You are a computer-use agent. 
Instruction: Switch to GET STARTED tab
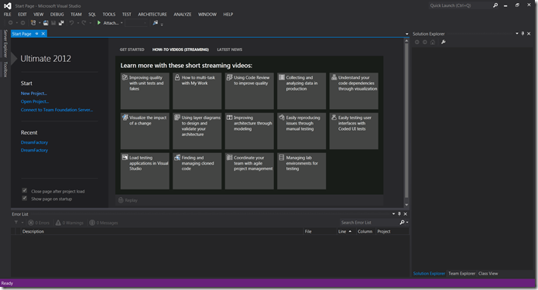(x=132, y=49)
